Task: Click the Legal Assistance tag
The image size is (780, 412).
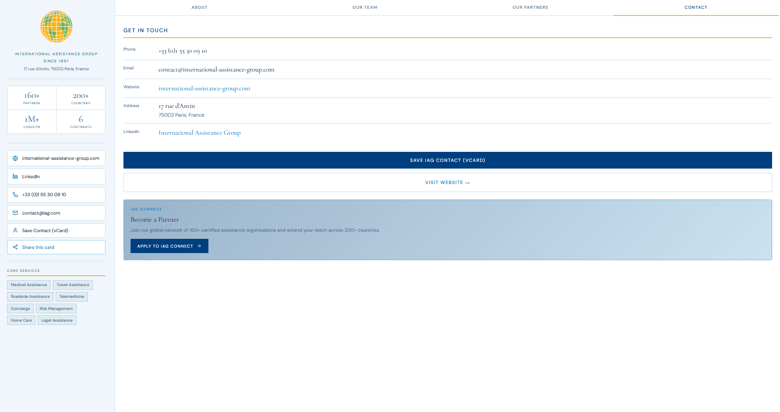Action: point(57,320)
